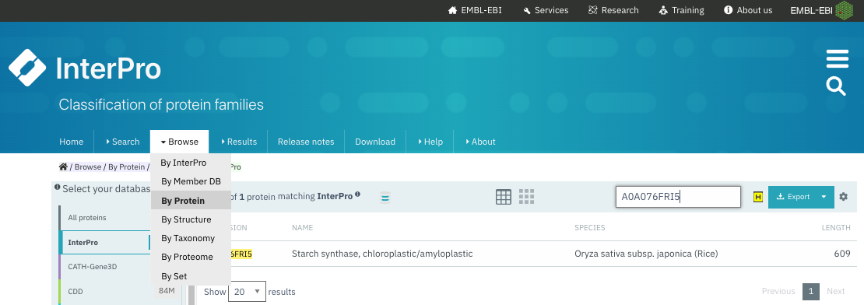Click the info icon beside Select your database

[58, 188]
